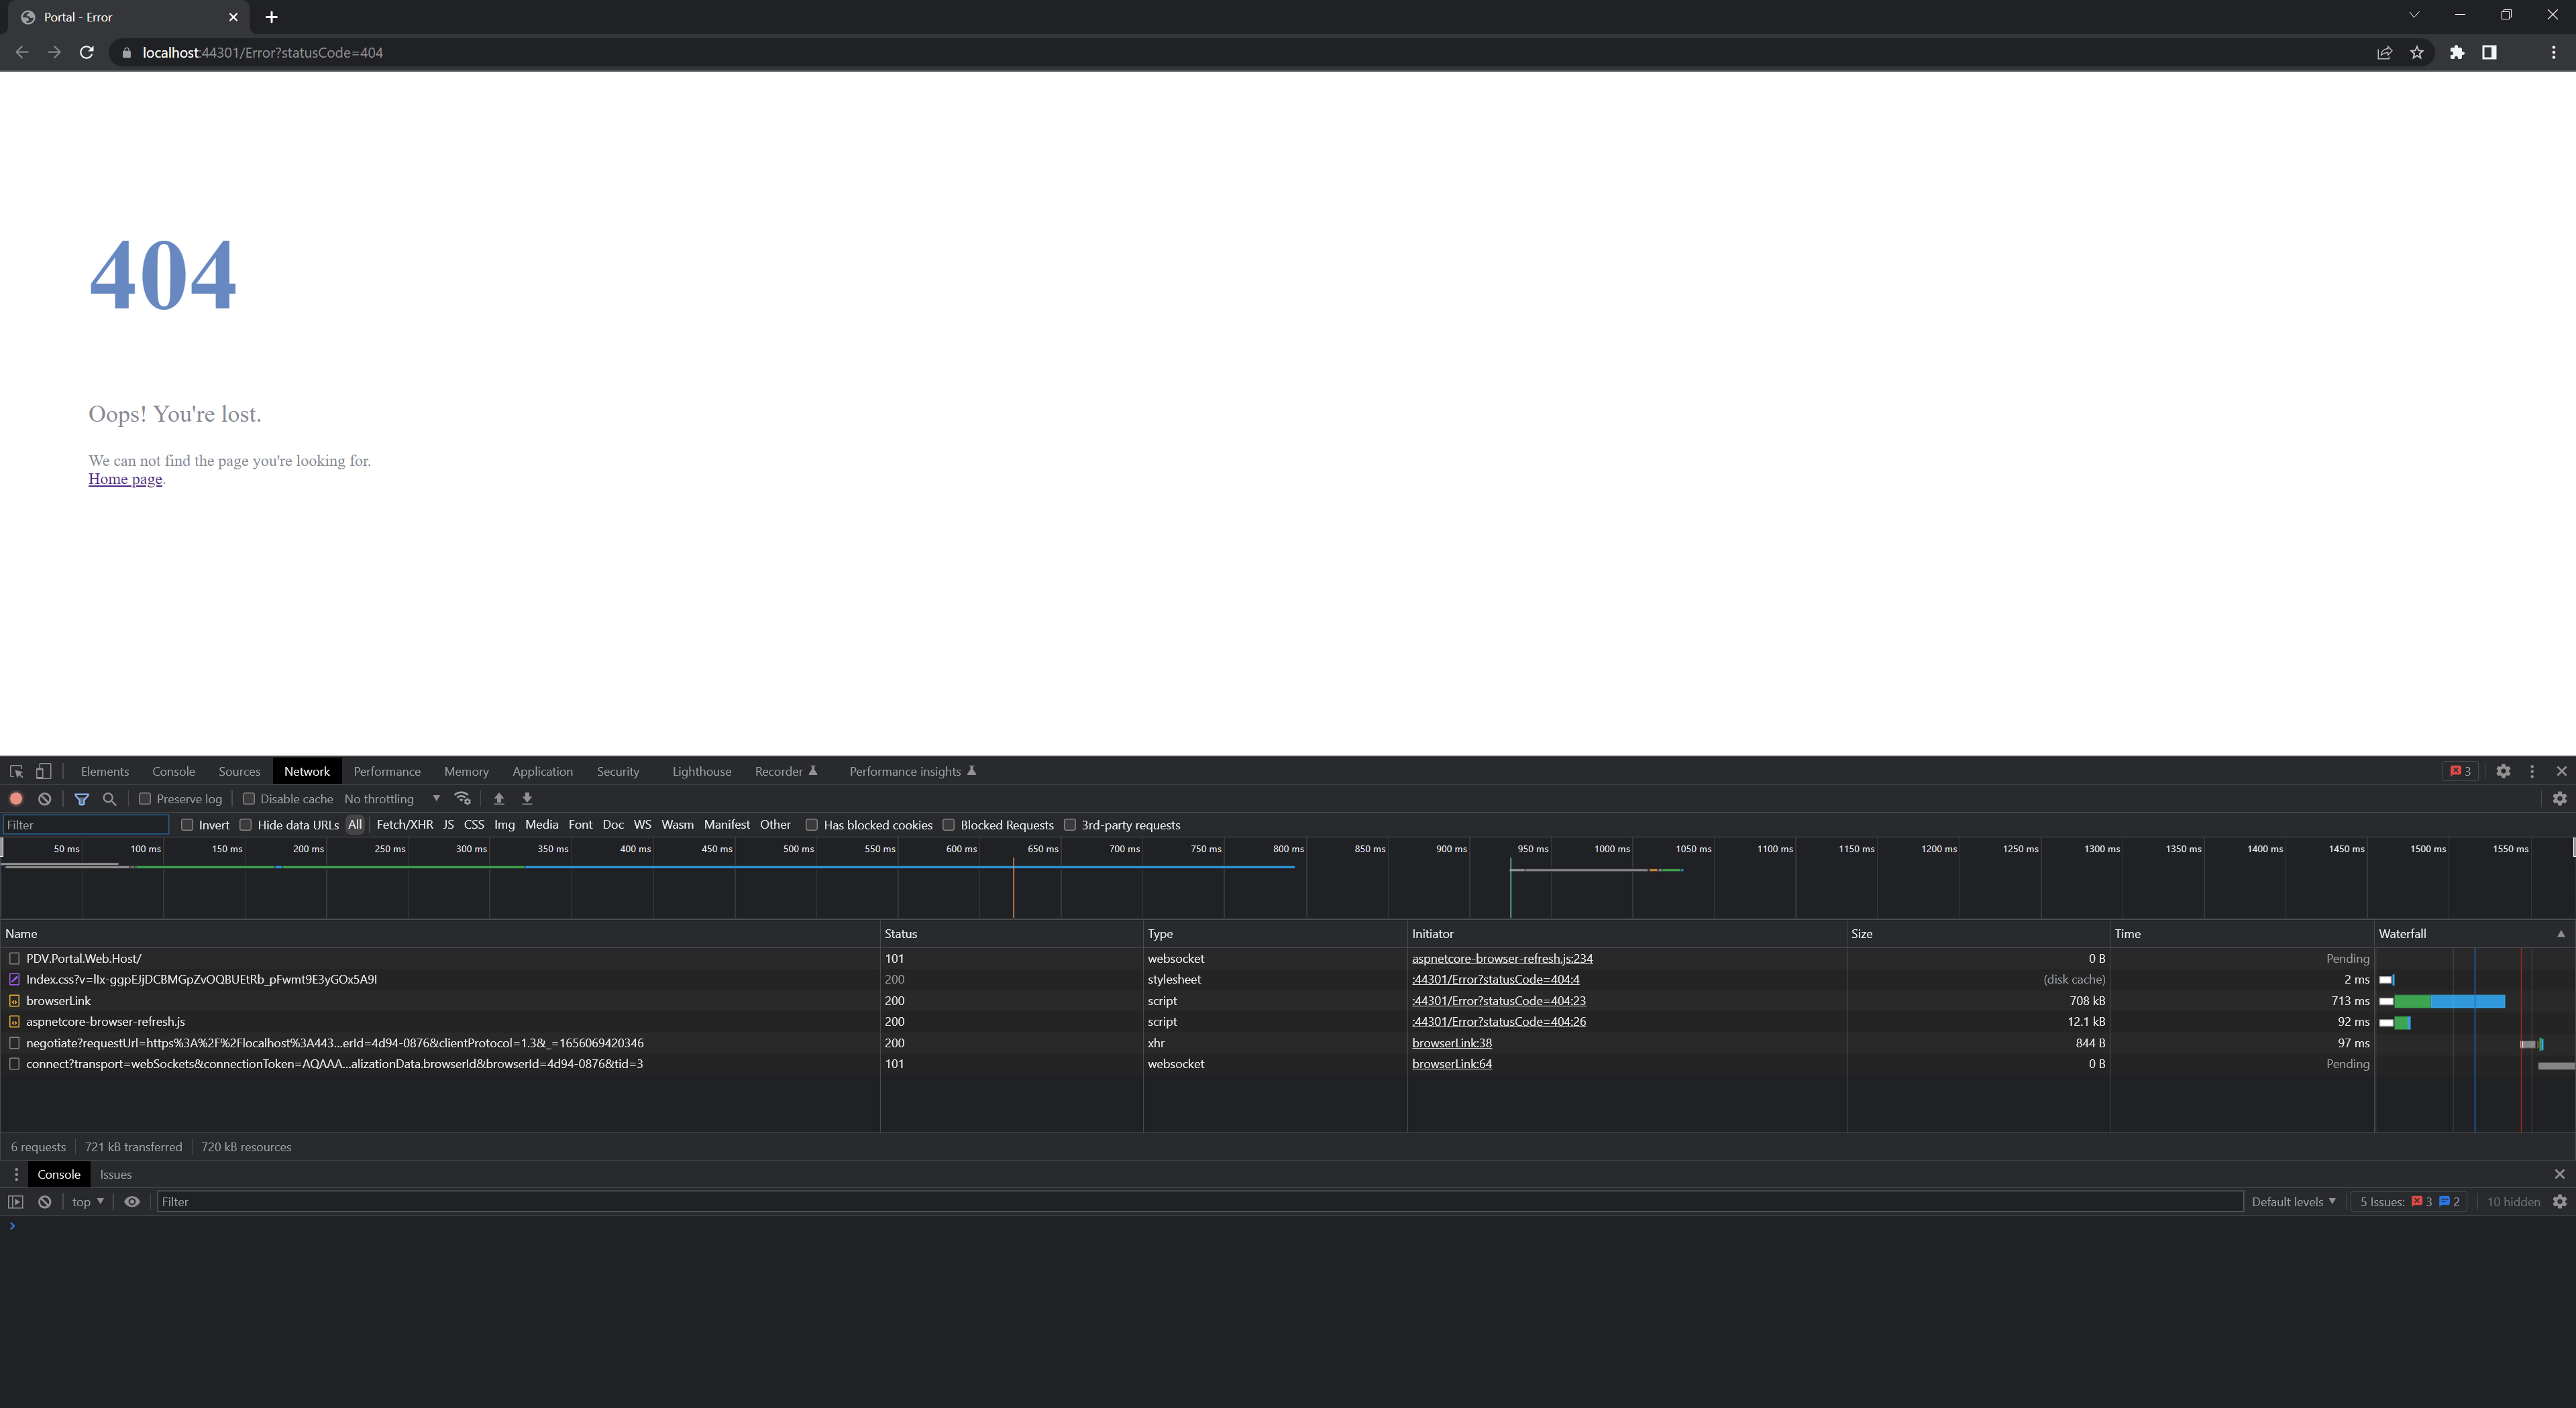Clear the network log
Viewport: 2576px width, 1408px height.
[x=45, y=799]
